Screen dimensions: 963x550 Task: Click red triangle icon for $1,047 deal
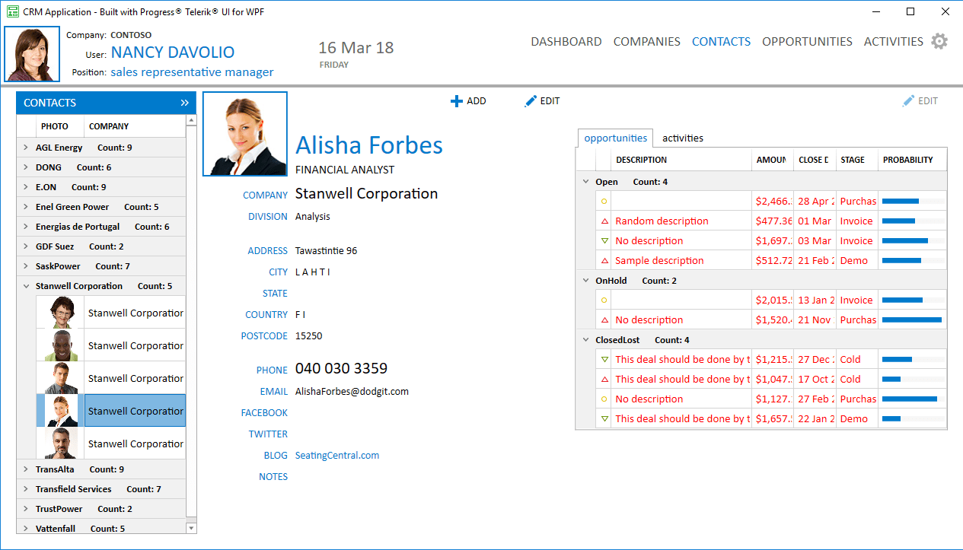604,380
